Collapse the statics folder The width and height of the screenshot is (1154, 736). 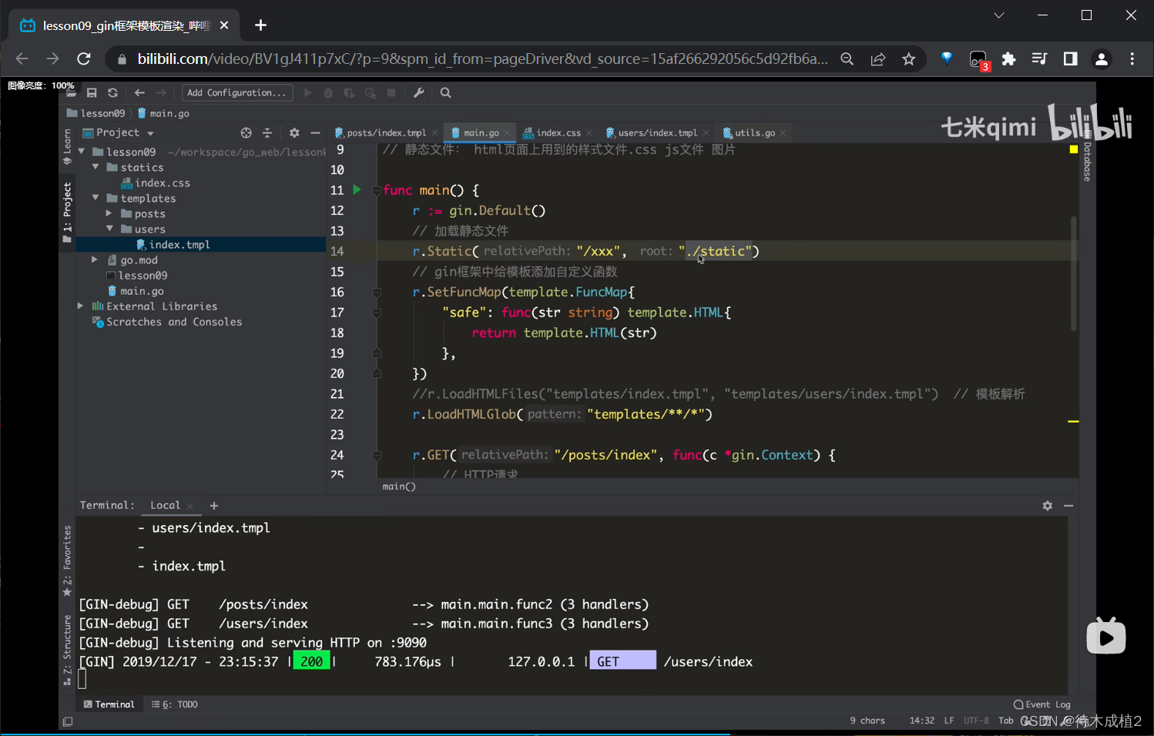(96, 167)
